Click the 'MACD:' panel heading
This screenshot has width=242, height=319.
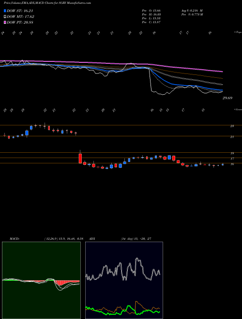[15, 239]
